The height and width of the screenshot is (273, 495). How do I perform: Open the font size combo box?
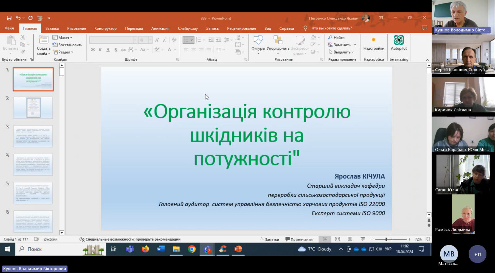tap(145, 40)
